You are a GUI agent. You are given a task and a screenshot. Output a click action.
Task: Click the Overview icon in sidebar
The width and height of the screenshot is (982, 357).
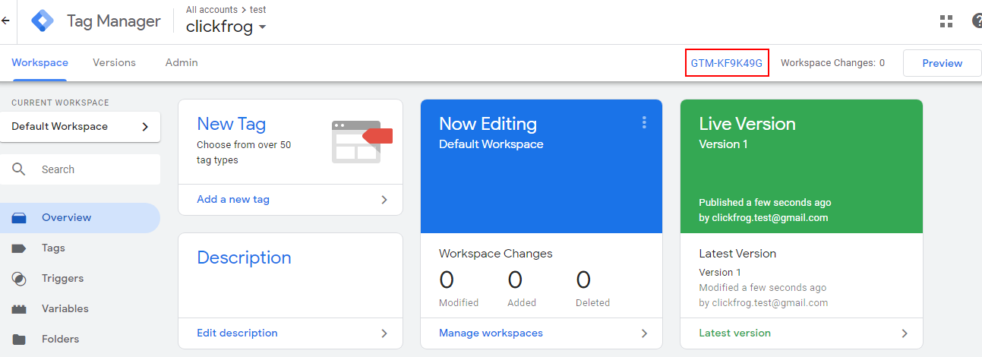pyautogui.click(x=19, y=218)
